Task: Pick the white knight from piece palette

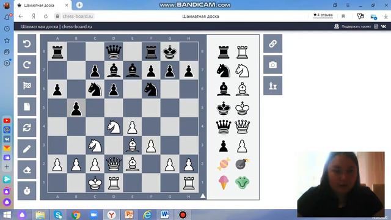Action: [x=242, y=71]
